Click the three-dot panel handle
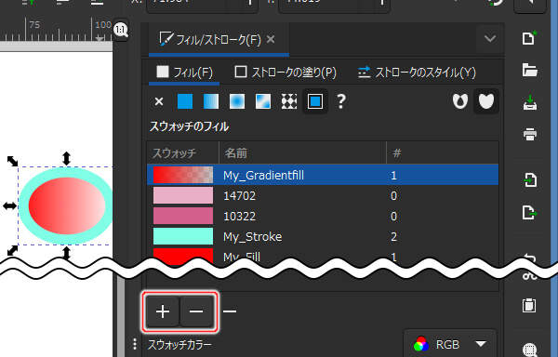The height and width of the screenshot is (357, 558). [134, 344]
